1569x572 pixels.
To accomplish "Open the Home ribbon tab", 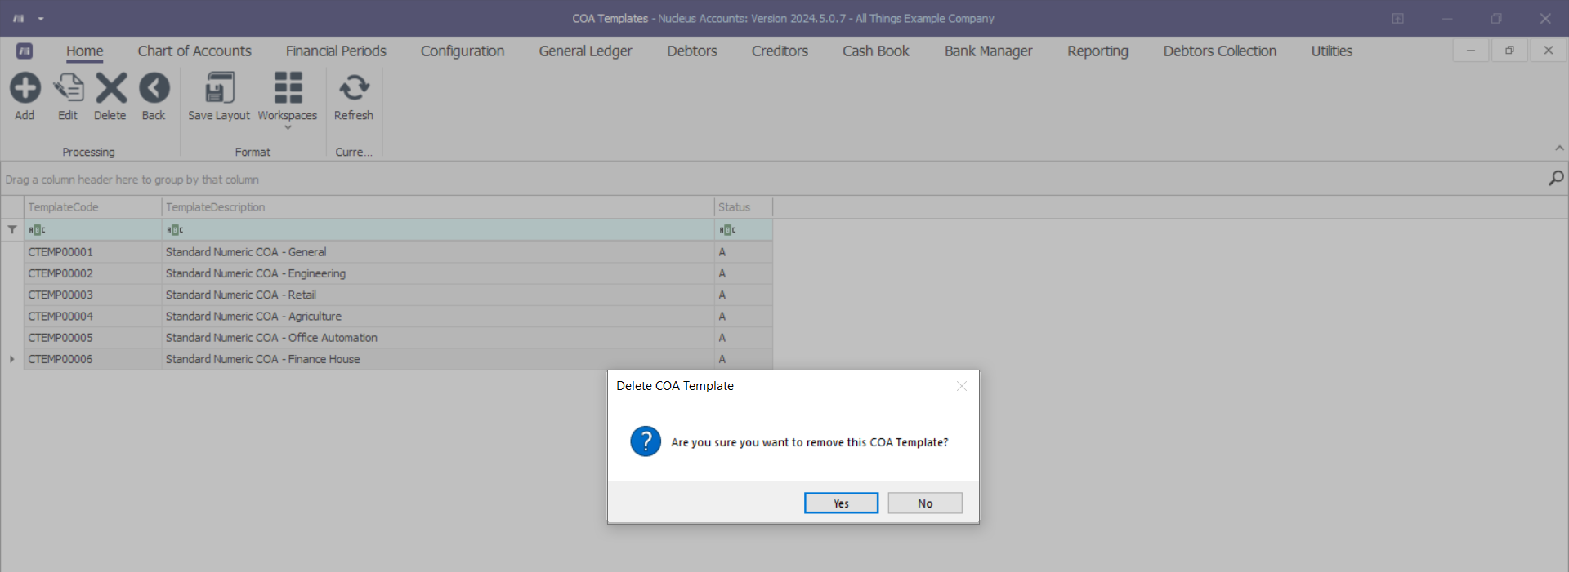I will 85,51.
